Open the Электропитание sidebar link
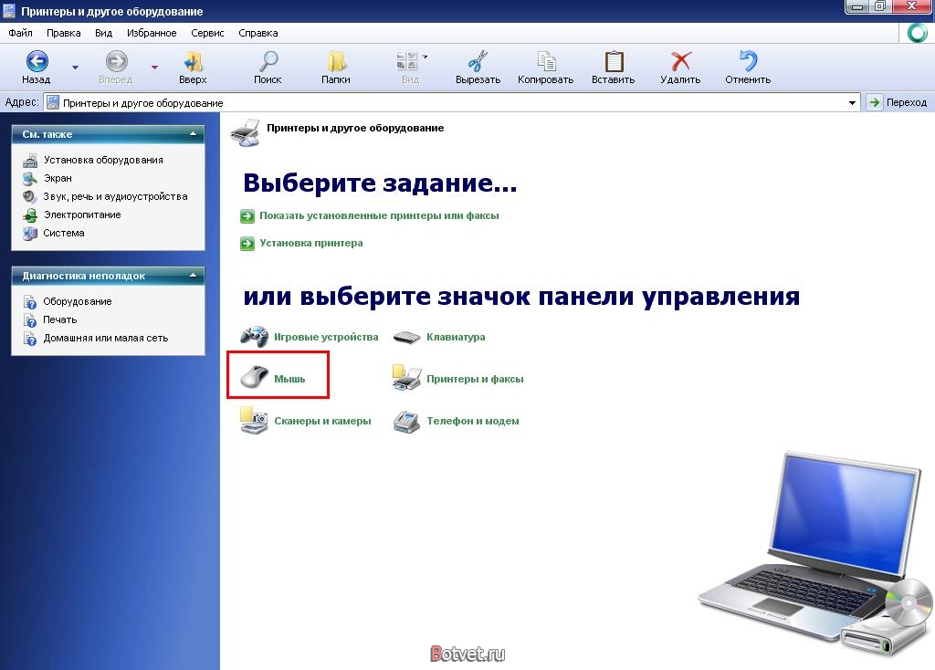Viewport: 935px width, 670px height. (x=82, y=215)
